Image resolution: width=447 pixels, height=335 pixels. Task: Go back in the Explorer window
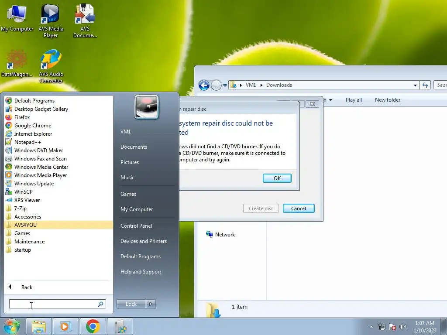pos(204,85)
